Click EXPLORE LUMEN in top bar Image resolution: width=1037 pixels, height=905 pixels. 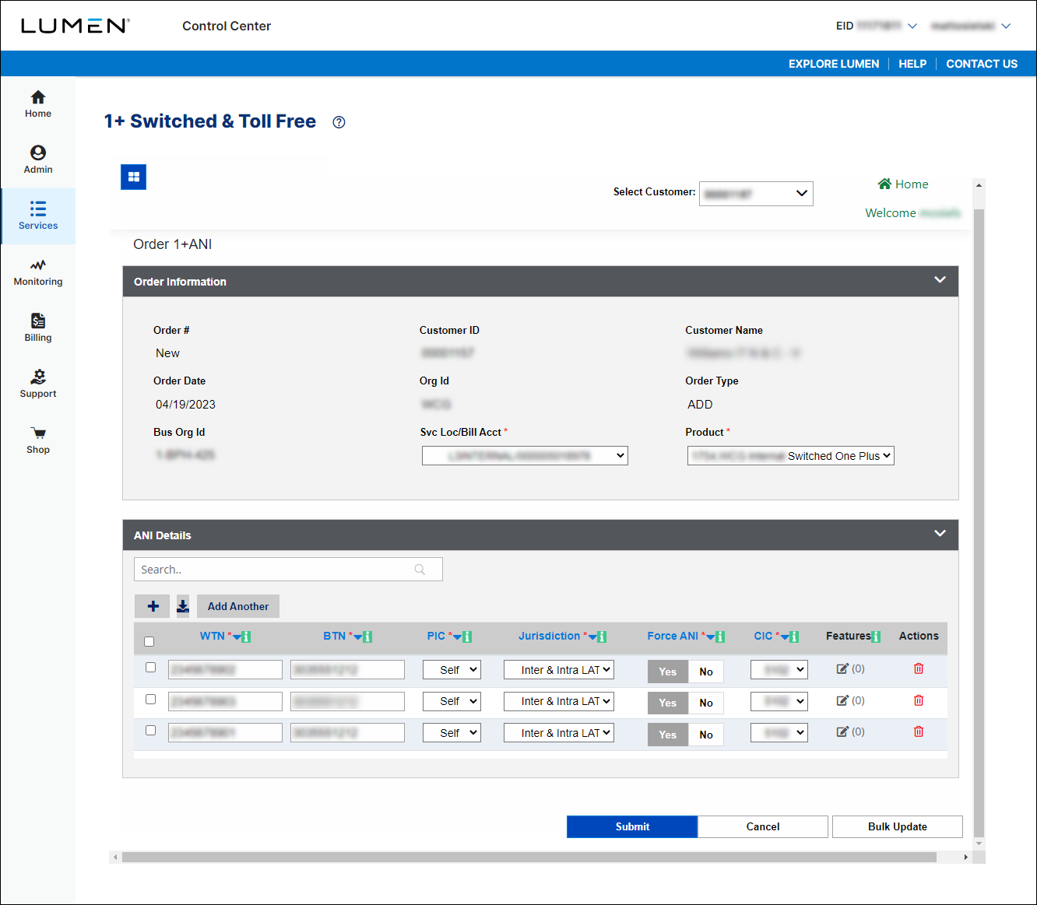pyautogui.click(x=834, y=64)
